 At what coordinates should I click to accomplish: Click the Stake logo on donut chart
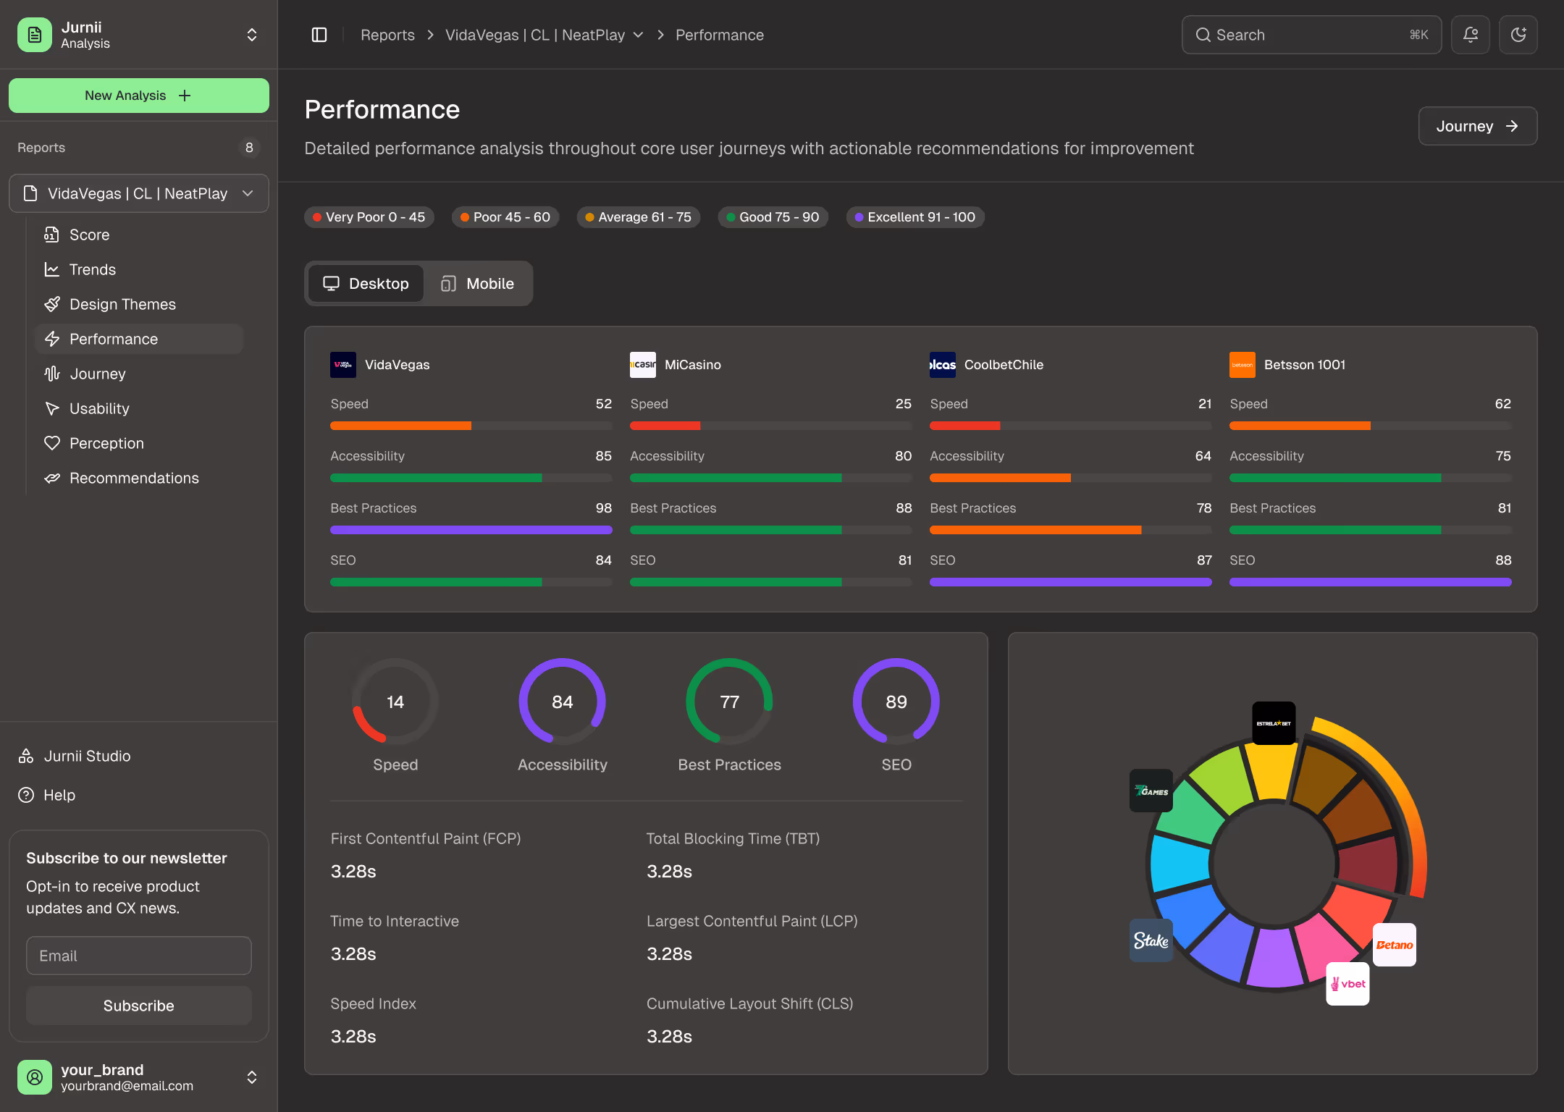pos(1151,940)
